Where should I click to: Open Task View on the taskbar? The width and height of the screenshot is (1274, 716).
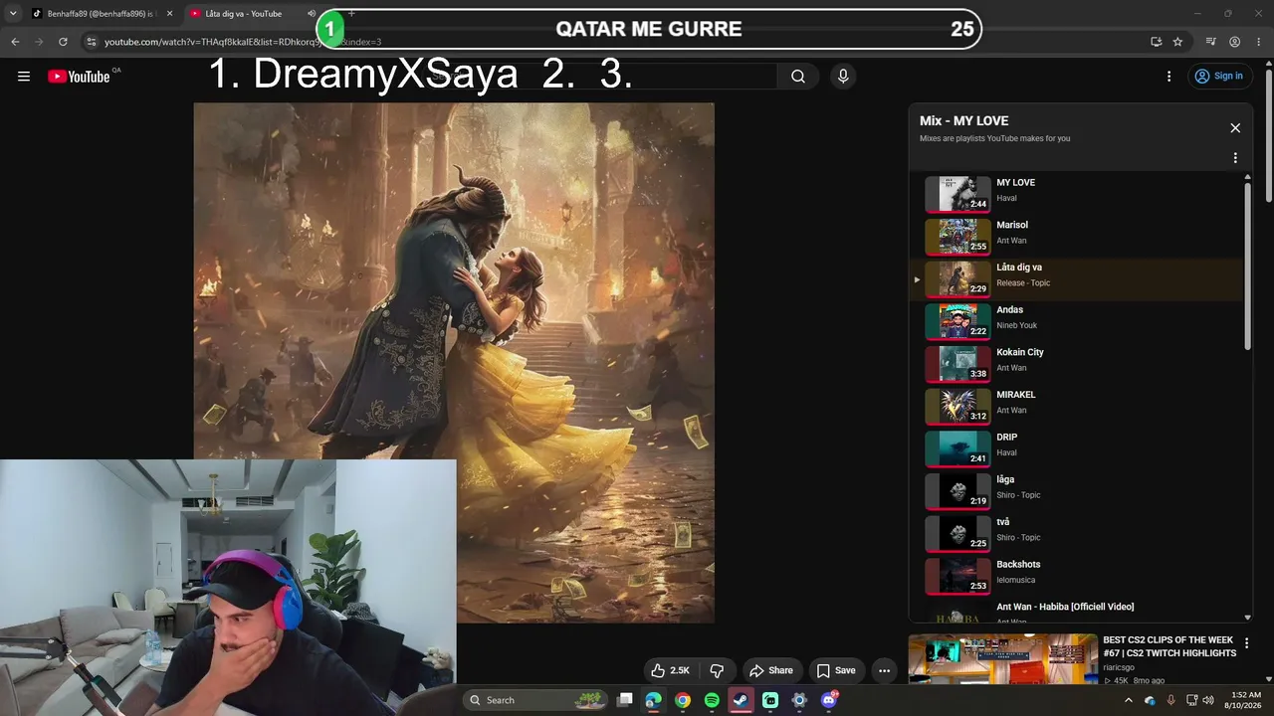point(625,700)
